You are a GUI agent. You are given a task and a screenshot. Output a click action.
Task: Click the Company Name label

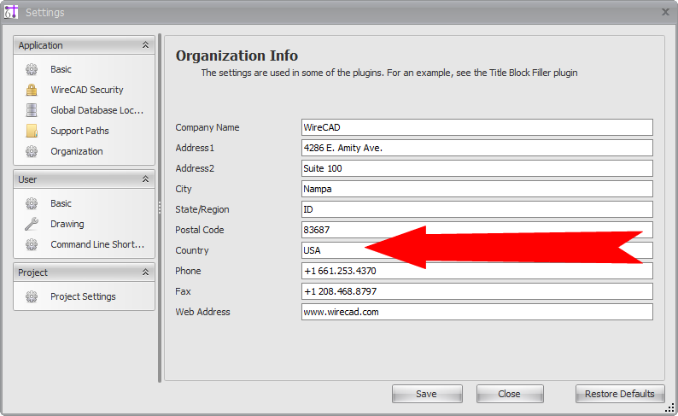tap(207, 127)
